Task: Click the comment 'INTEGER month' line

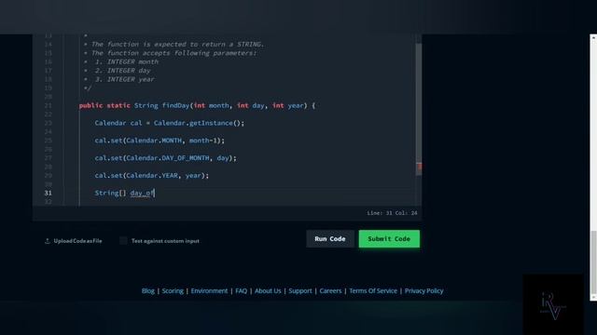Action: pos(132,62)
